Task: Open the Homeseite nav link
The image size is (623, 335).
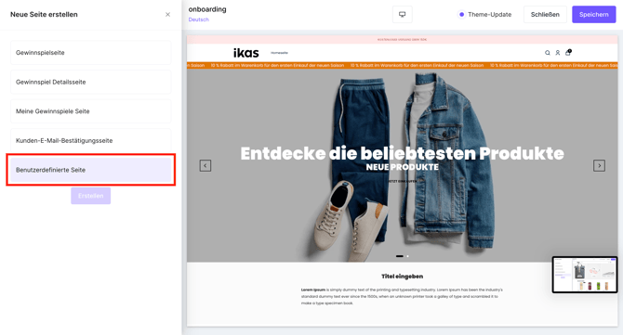Action: point(279,53)
